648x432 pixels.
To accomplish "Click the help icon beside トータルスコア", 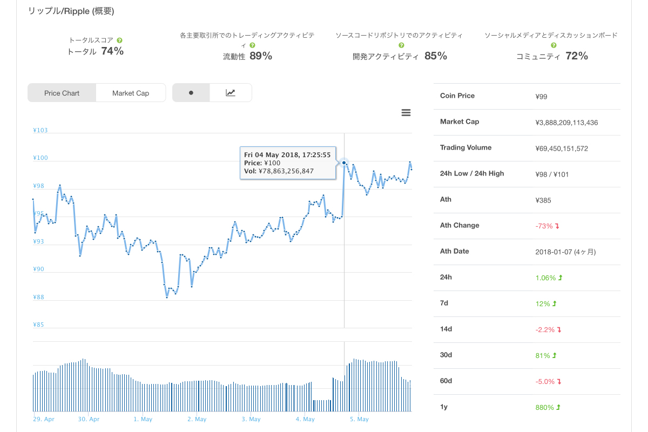I will click(119, 40).
